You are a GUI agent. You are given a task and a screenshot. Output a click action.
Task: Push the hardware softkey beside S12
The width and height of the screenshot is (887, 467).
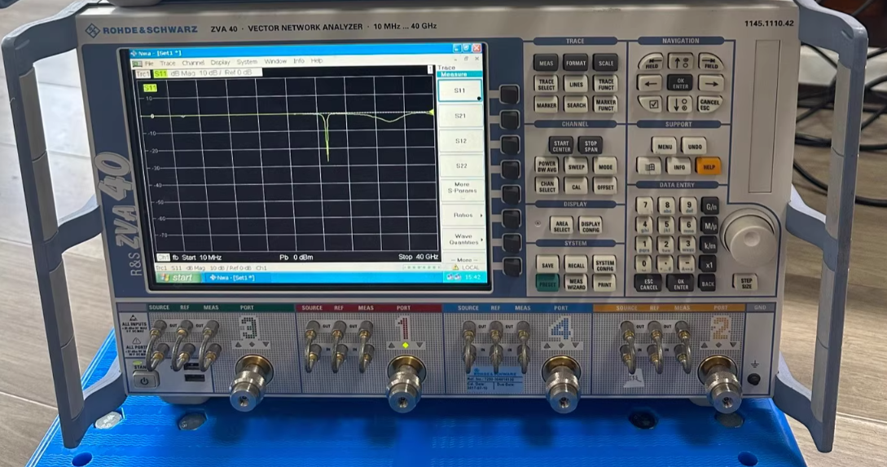click(510, 144)
